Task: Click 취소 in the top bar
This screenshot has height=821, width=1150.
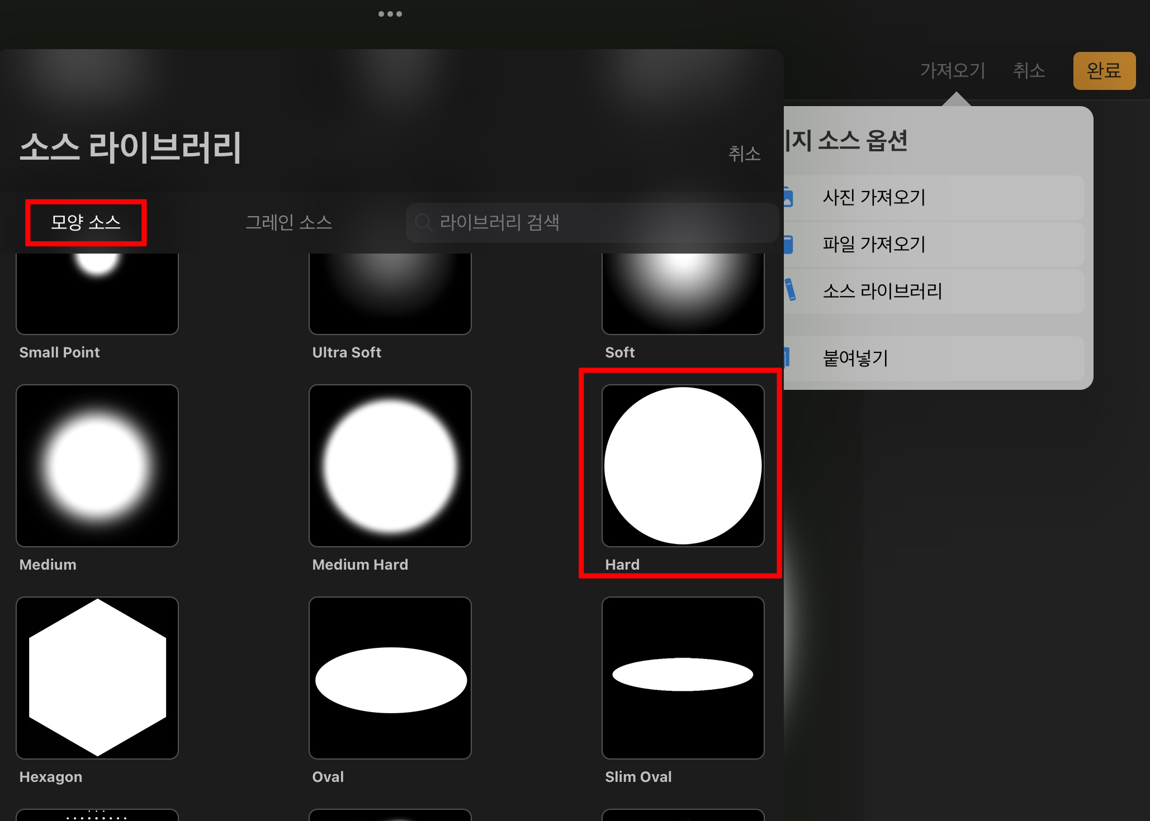Action: click(x=1029, y=70)
